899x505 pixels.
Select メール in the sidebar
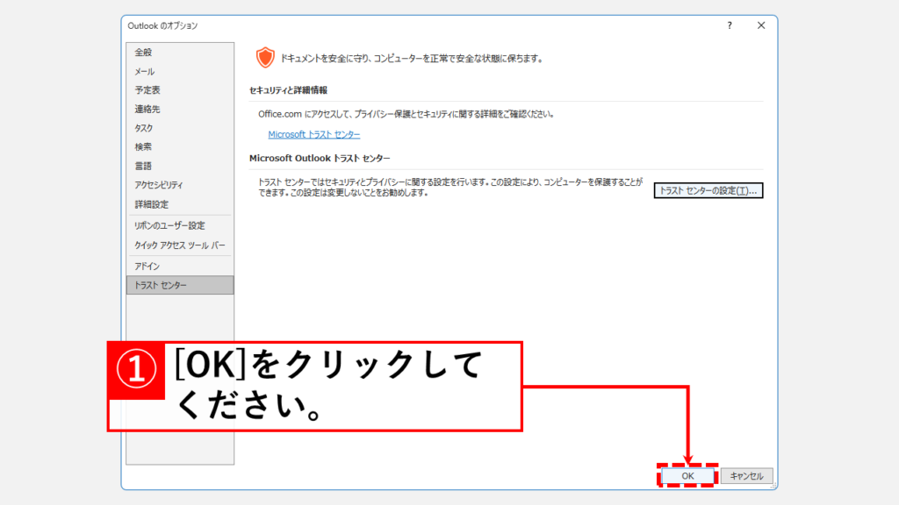point(179,72)
